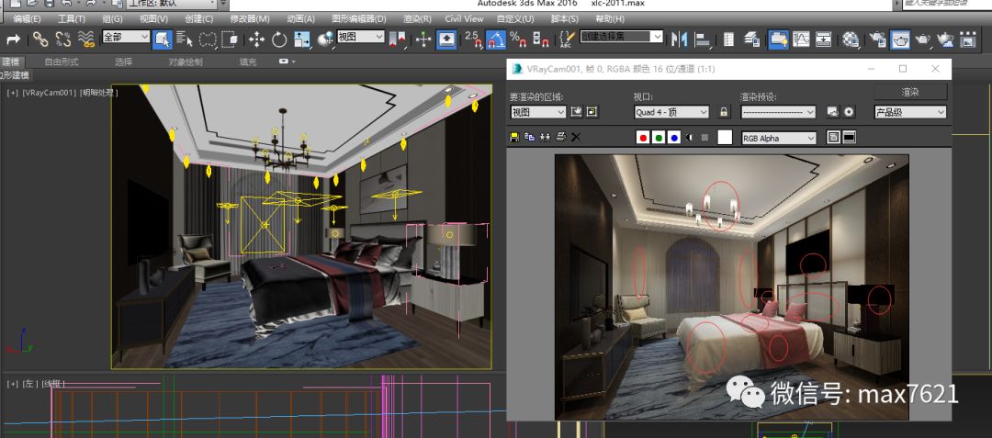Click the white color swatch in render window
Viewport: 992px width, 438px height.
[725, 138]
